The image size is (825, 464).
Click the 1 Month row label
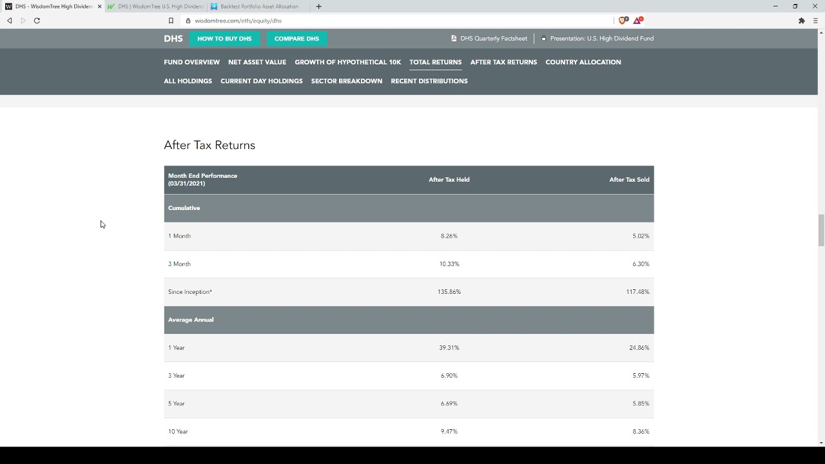(x=179, y=237)
